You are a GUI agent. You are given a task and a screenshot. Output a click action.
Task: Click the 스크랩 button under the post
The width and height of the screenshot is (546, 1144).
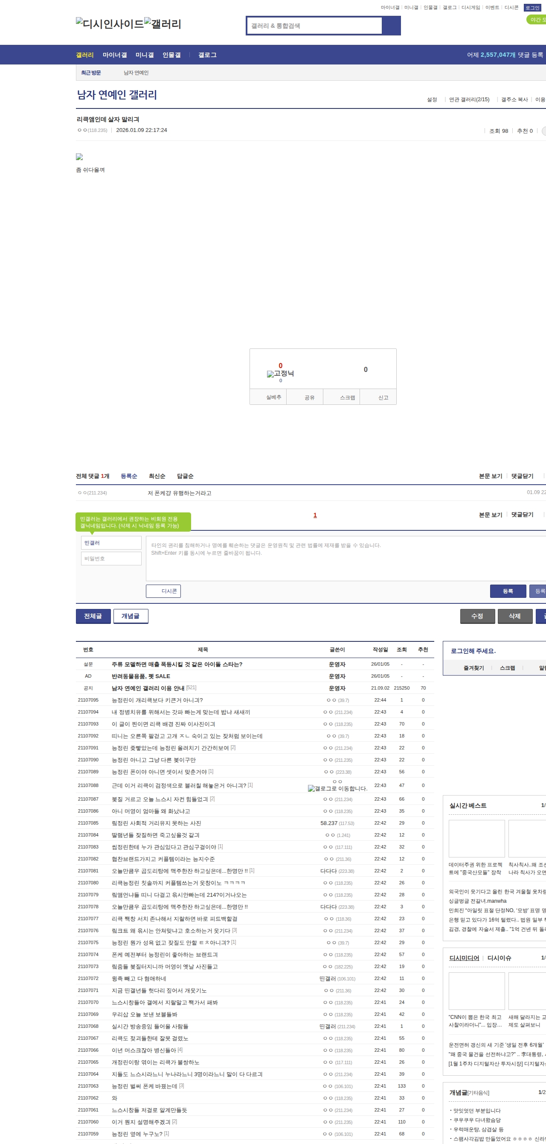342,397
